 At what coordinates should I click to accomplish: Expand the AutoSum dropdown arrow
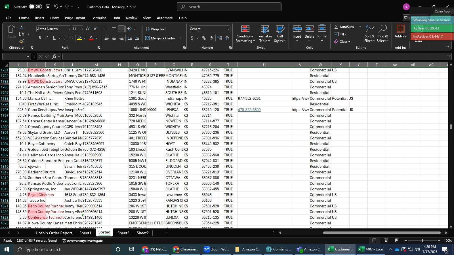(360, 27)
